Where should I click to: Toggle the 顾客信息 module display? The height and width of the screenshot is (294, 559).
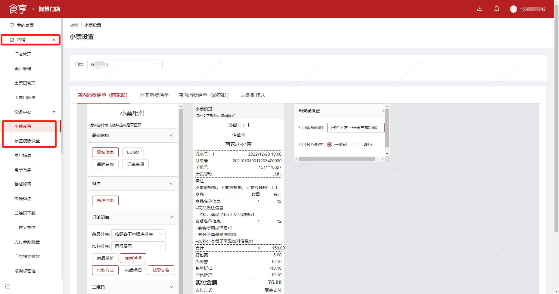click(x=105, y=152)
